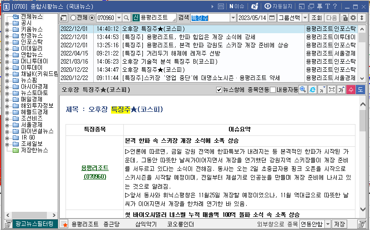The height and width of the screenshot is (230, 370).
Task: Click the N이슈 issue icon in title bar
Action: click(237, 6)
